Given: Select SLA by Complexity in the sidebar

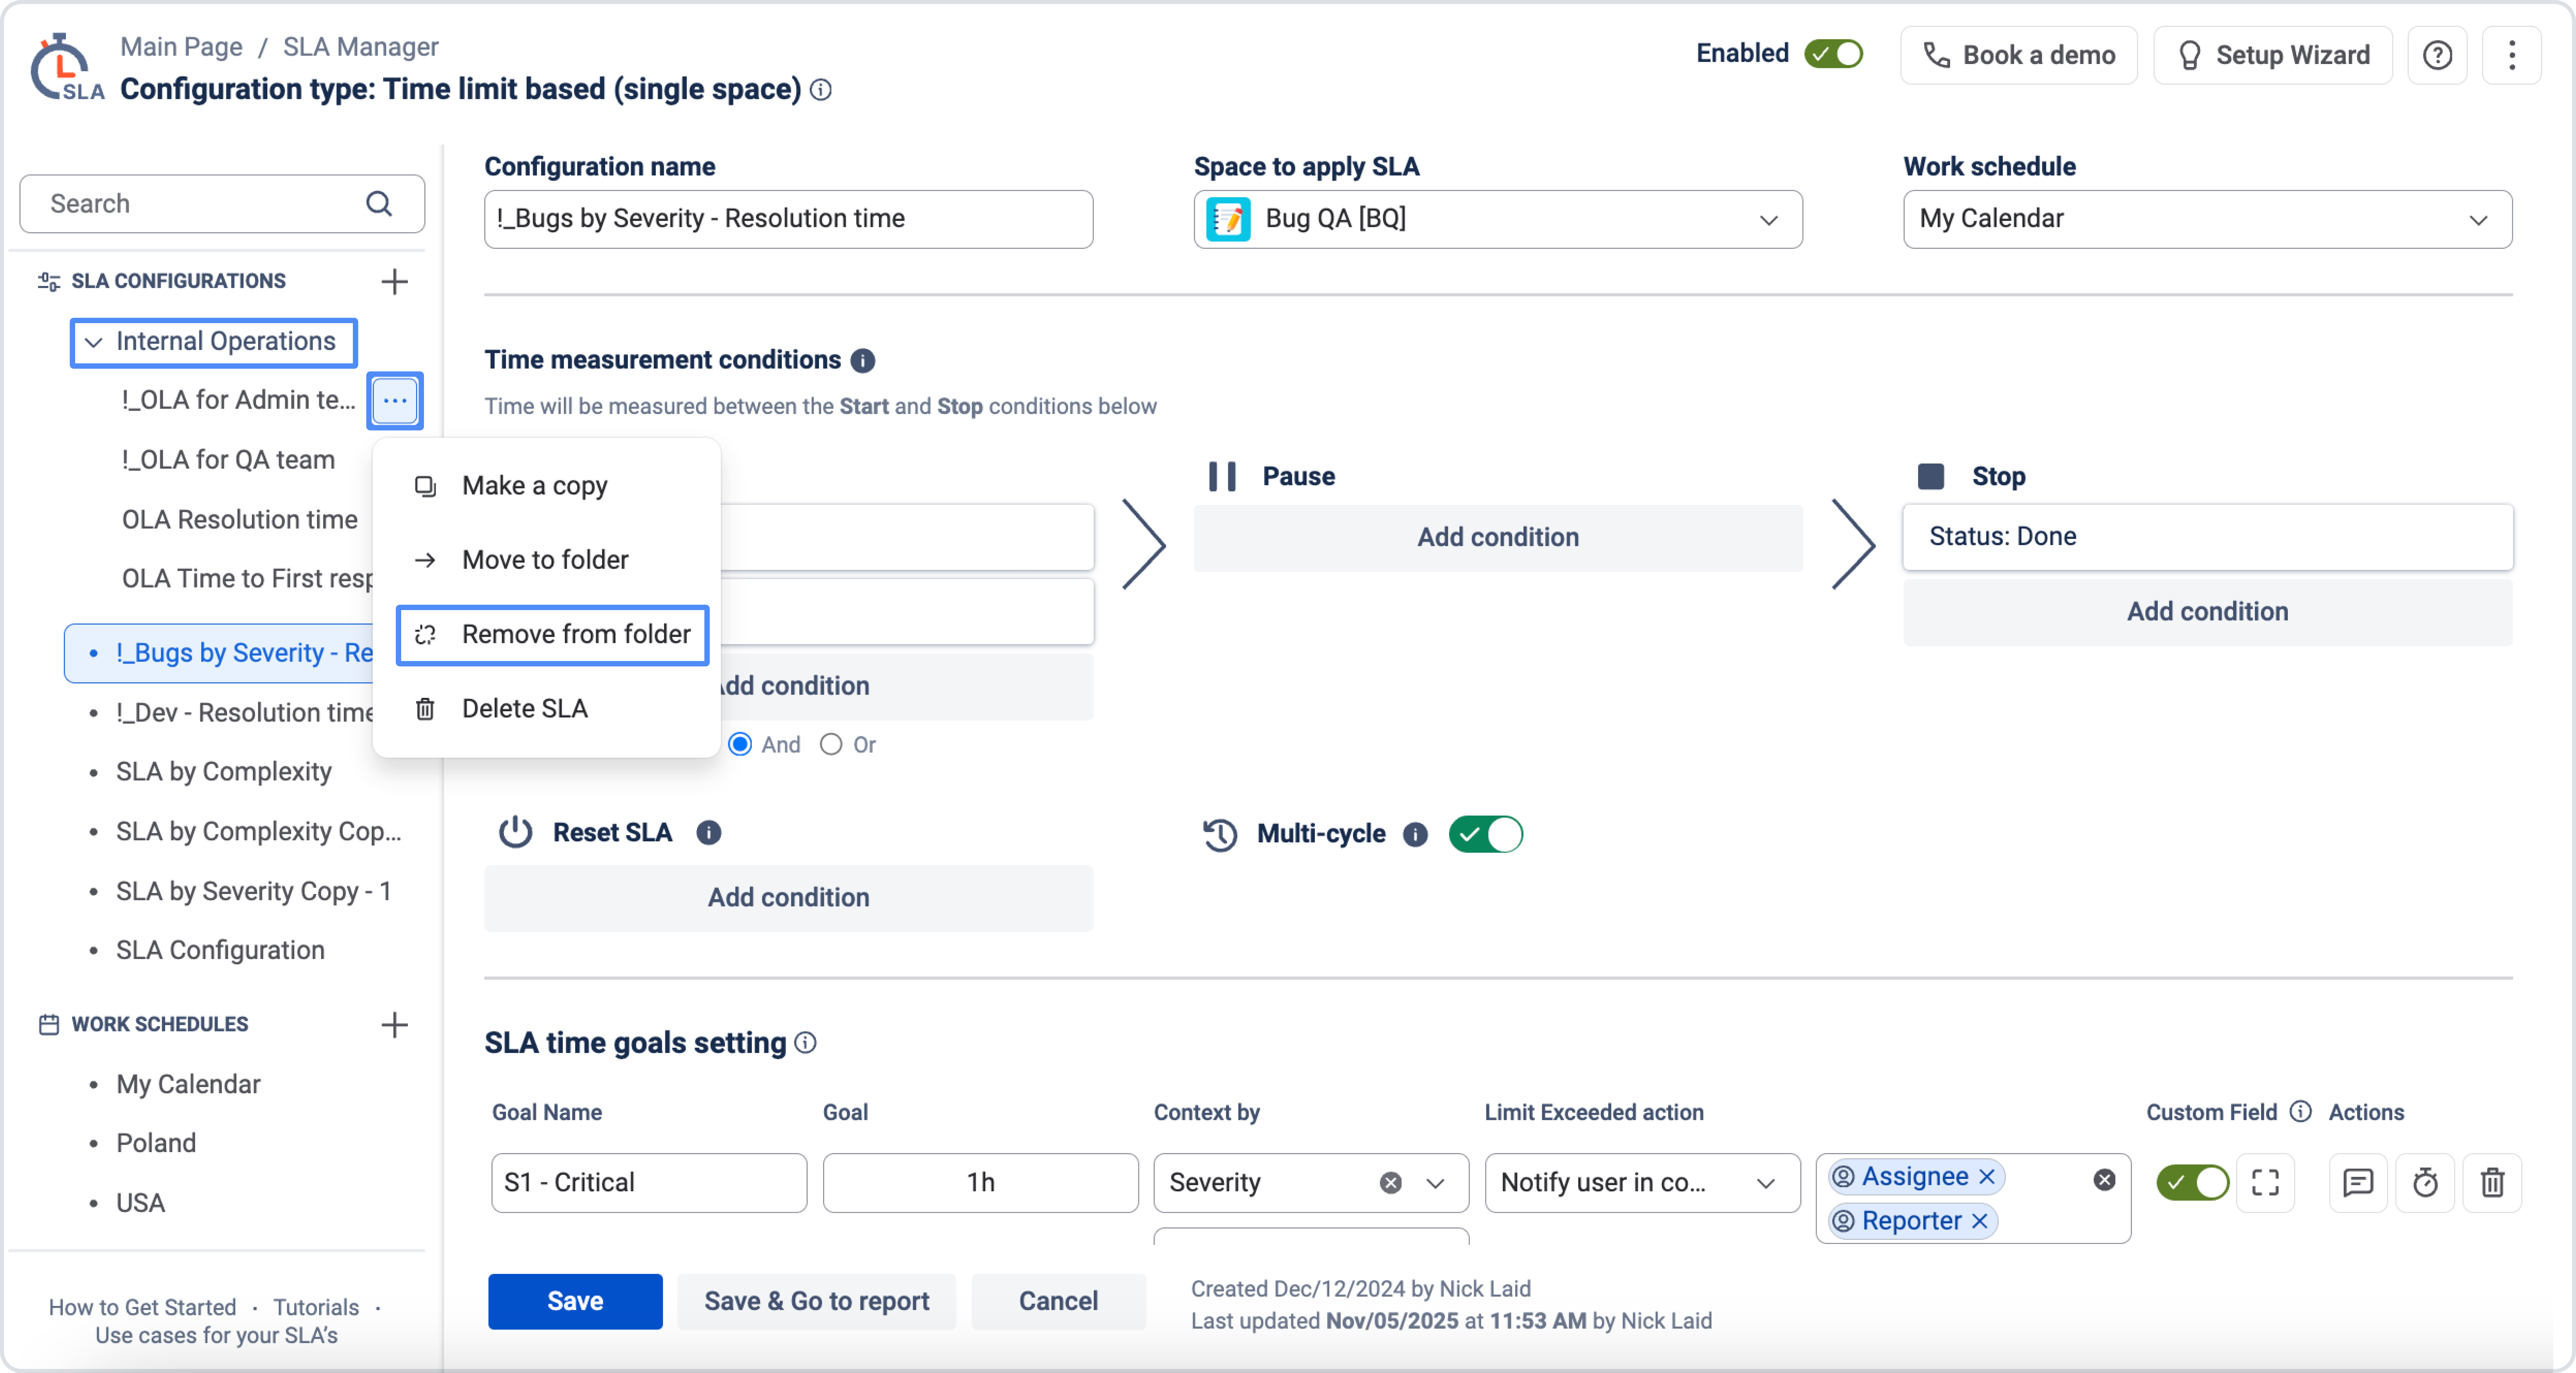Looking at the screenshot, I should pos(224,772).
